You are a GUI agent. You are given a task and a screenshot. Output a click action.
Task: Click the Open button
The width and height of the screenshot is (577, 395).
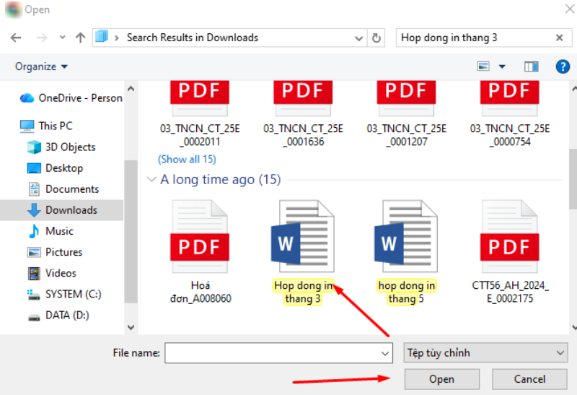441,379
